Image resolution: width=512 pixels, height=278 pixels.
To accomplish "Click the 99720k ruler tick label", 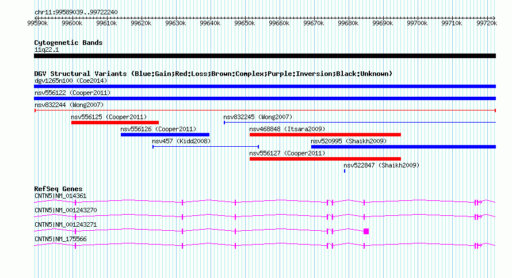I will point(487,23).
